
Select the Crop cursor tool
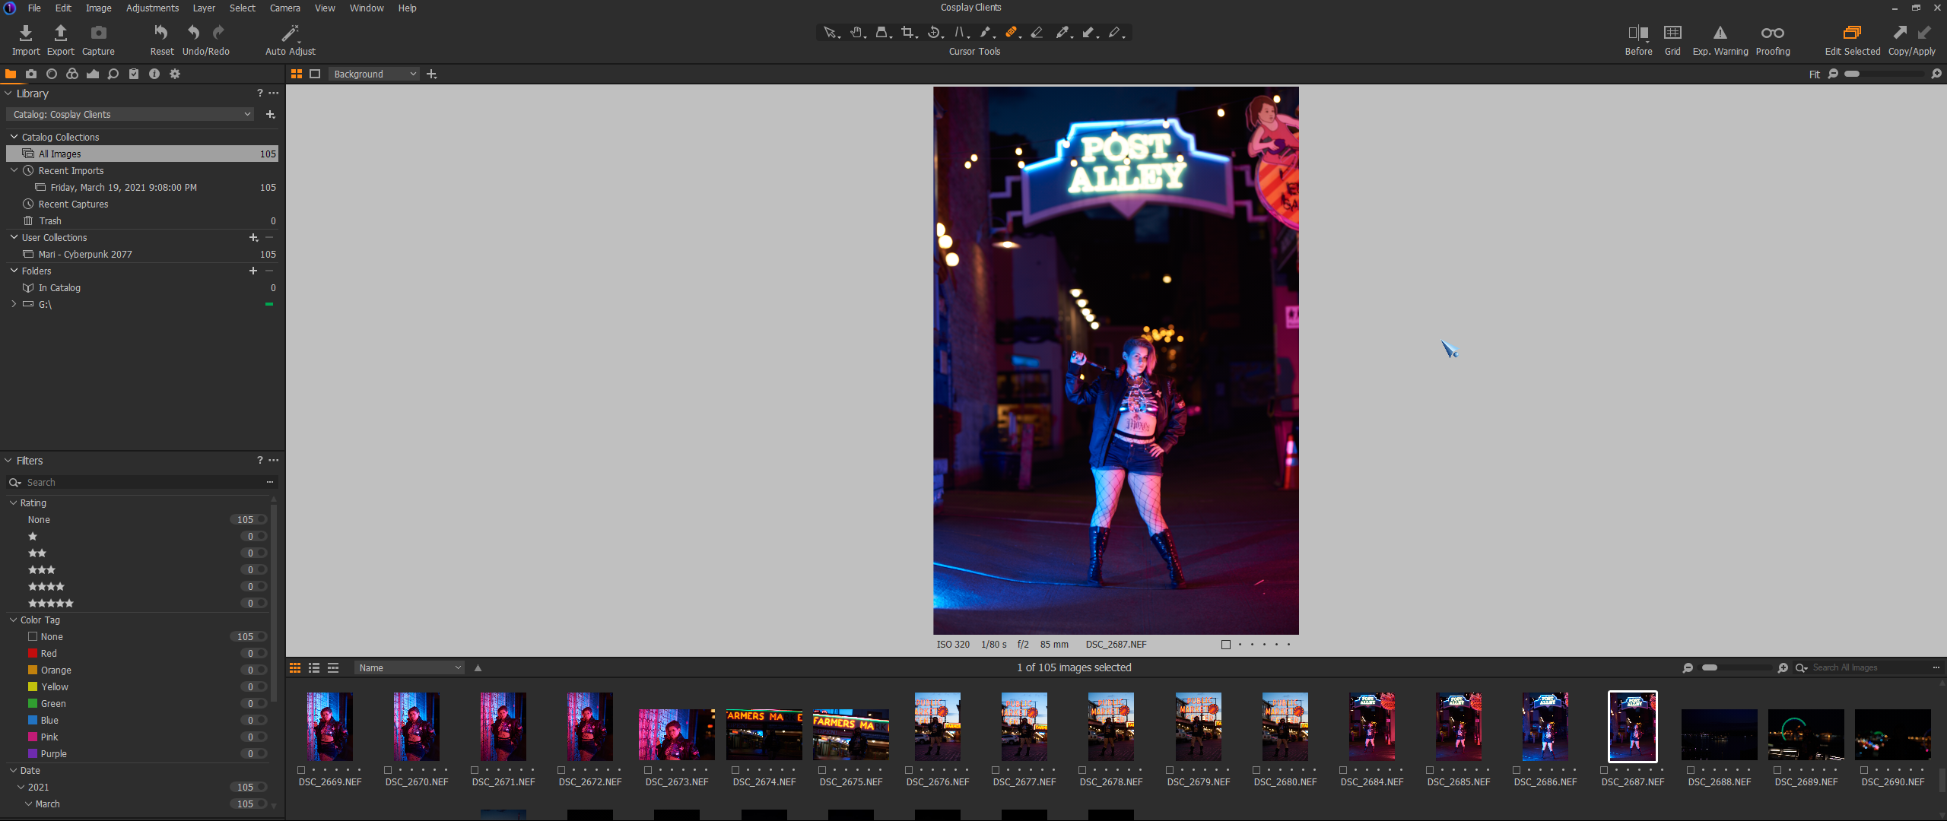(x=908, y=33)
